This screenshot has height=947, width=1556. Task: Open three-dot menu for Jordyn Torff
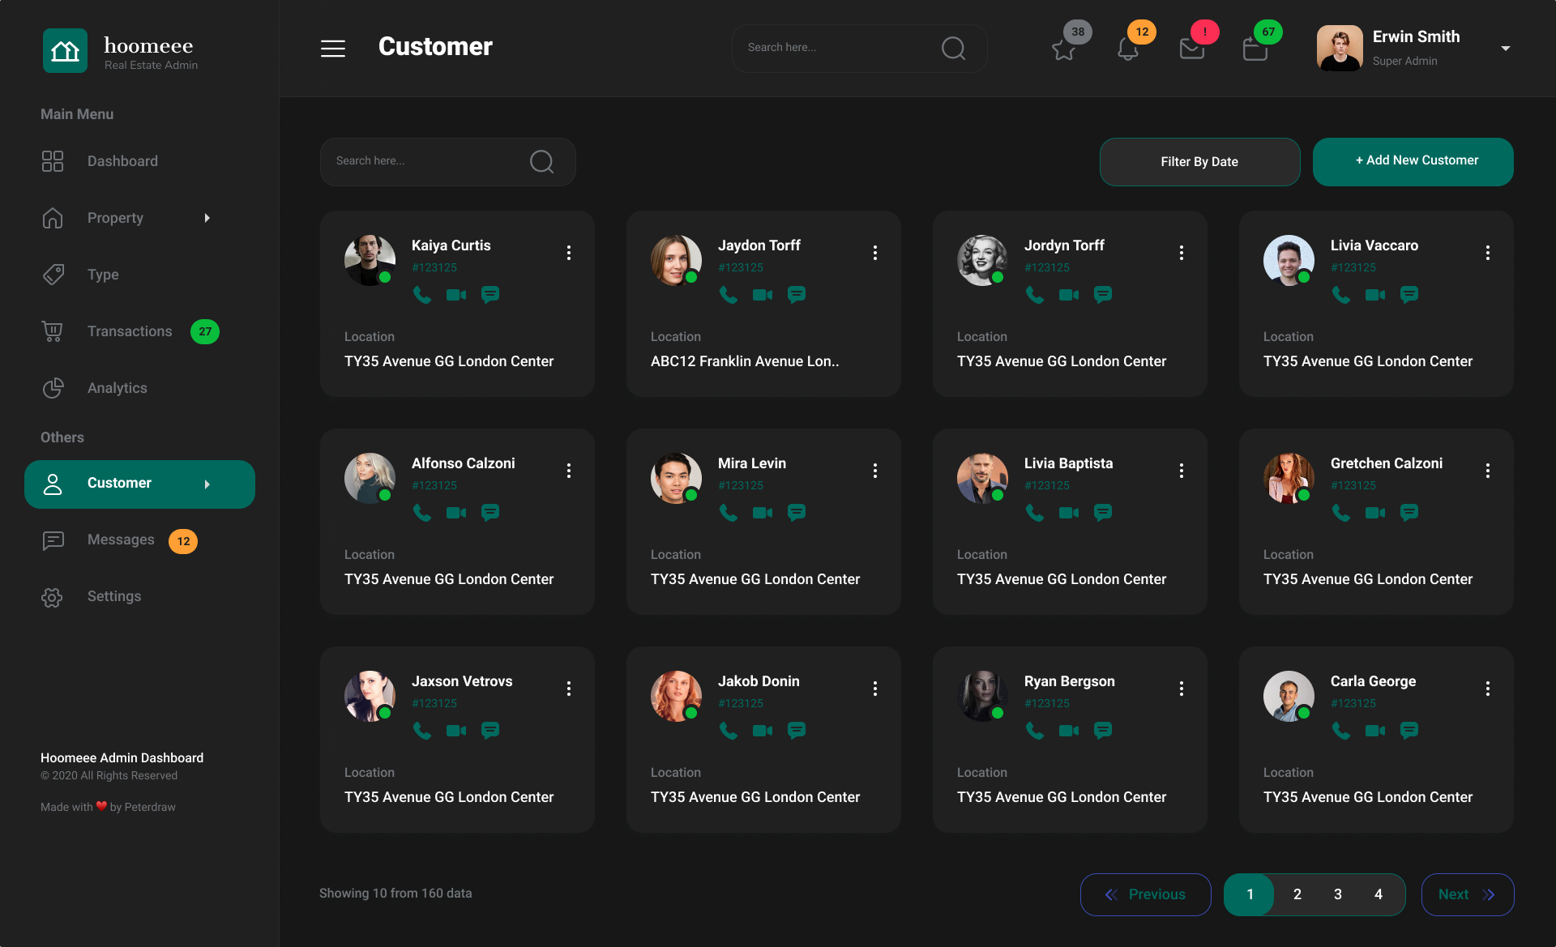coord(1182,253)
